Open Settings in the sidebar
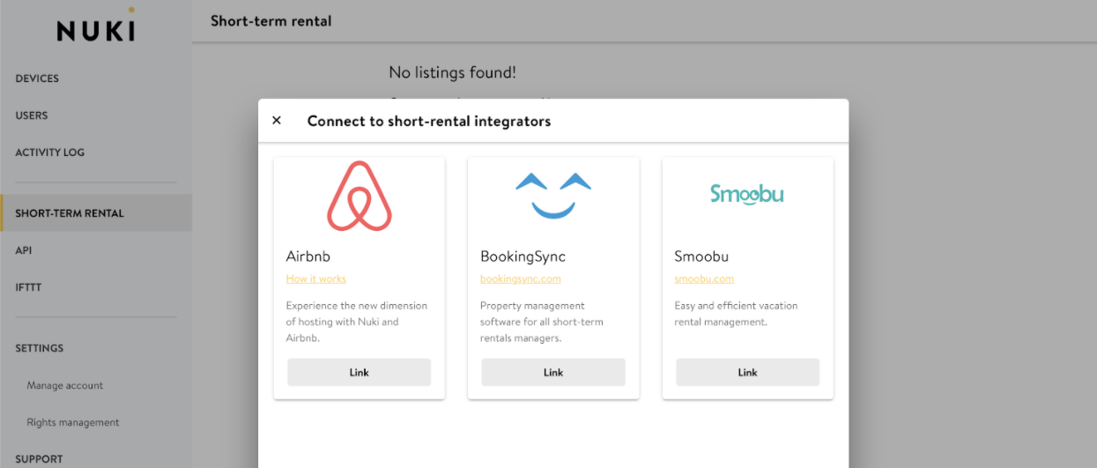Screen dimensions: 1097x468 40,348
